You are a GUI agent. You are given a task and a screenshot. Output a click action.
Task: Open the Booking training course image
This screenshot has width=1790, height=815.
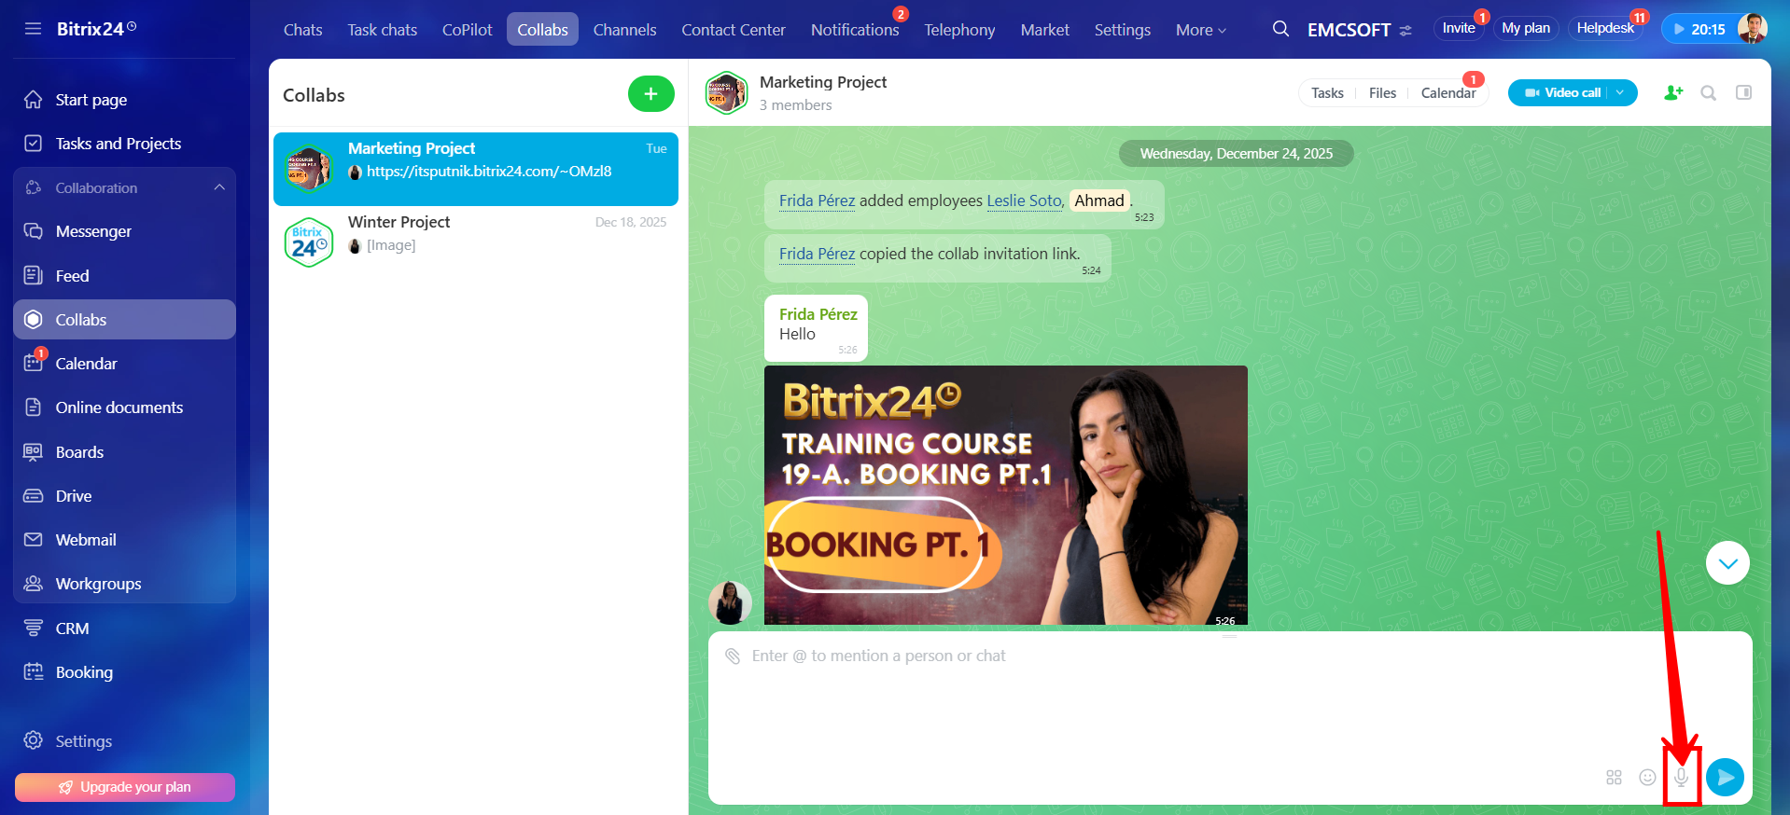(1005, 494)
